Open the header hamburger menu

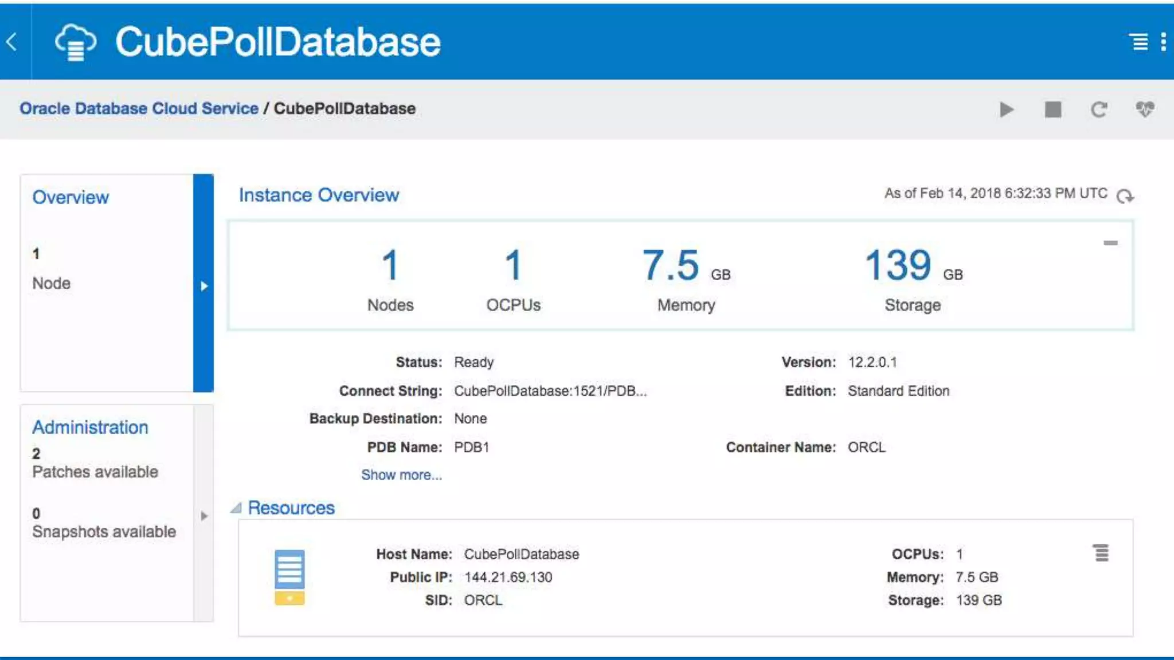(1138, 42)
